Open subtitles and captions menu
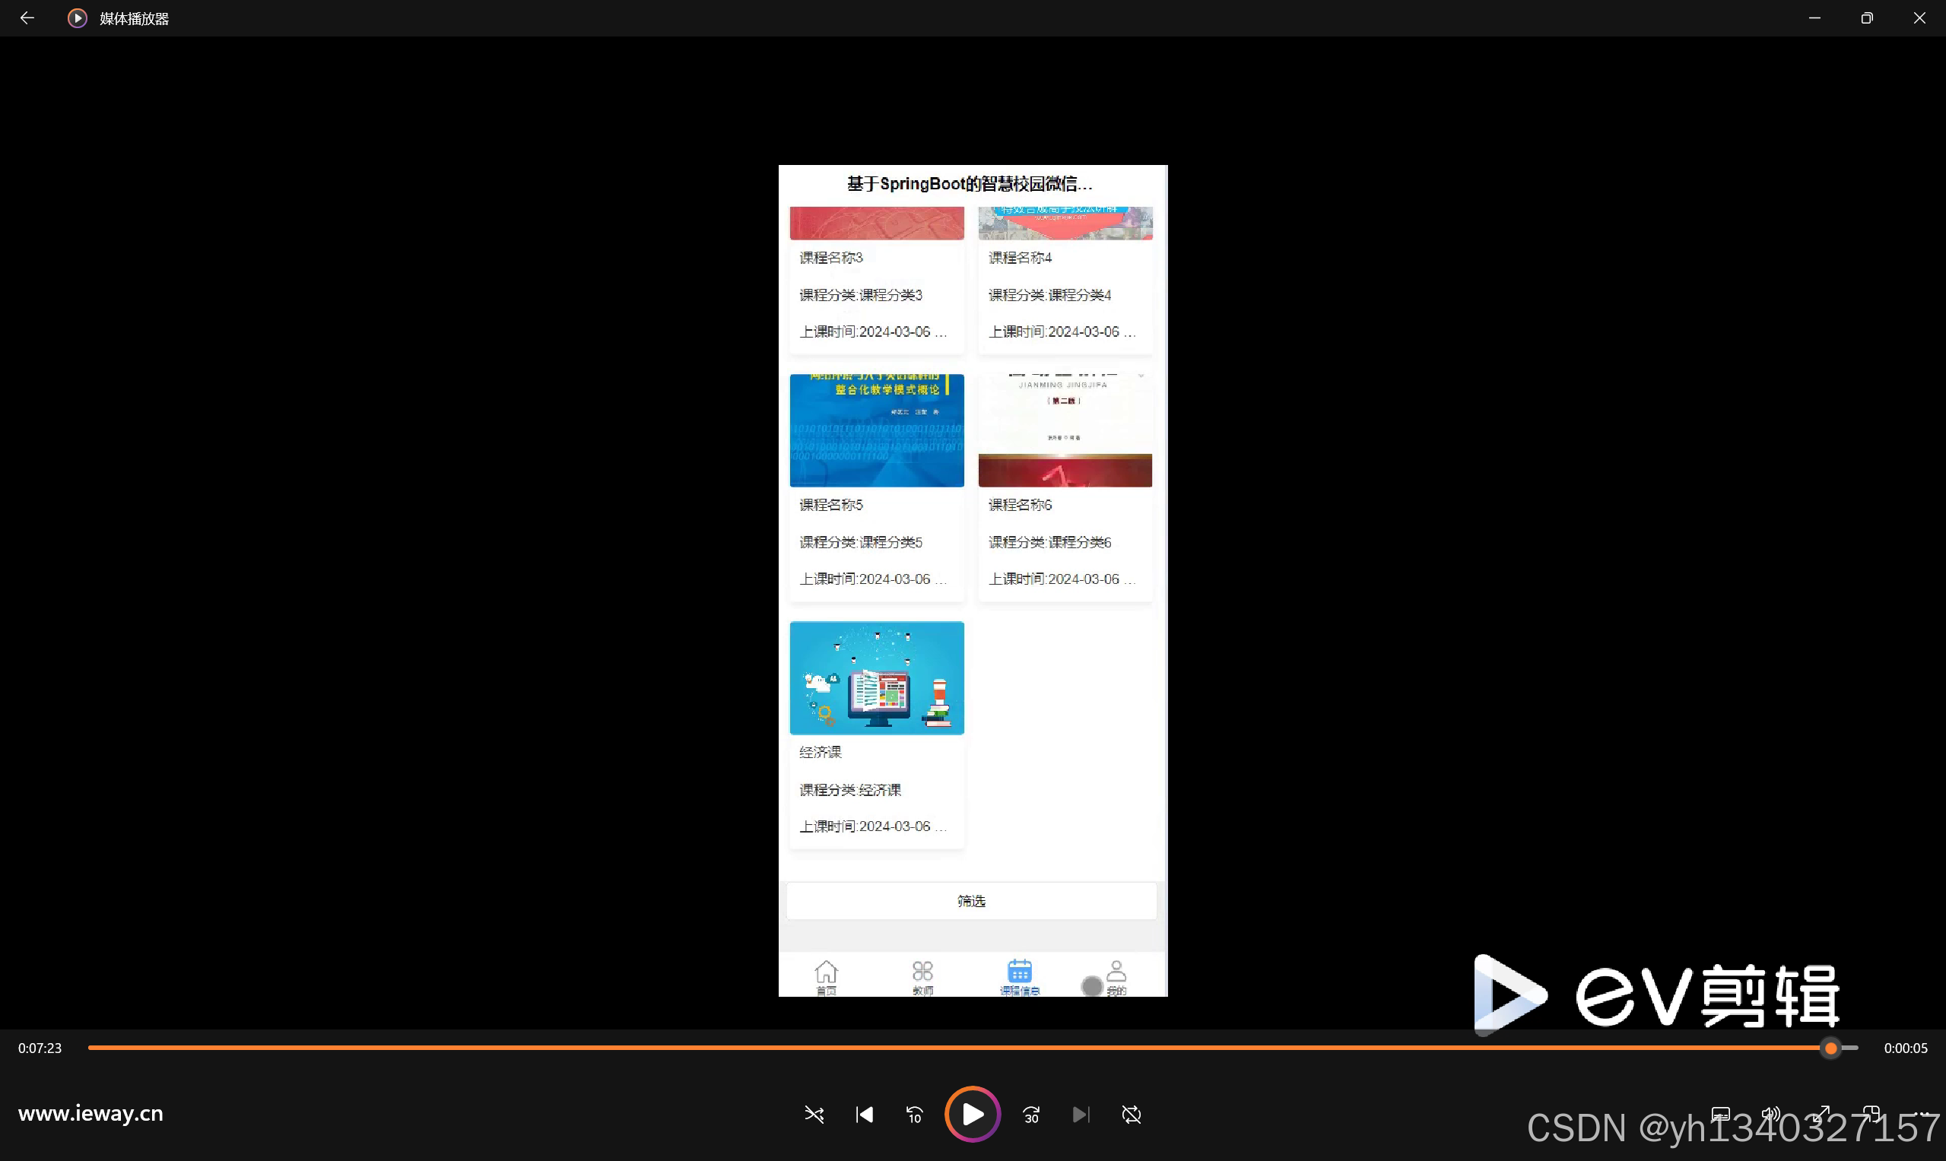The height and width of the screenshot is (1161, 1946). (1721, 1112)
